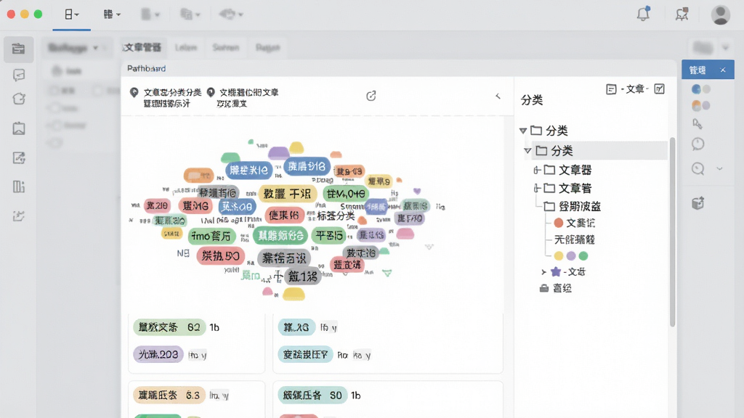Toggle the checklist icon right of 文章
Viewport: 744px width, 418px height.
(x=659, y=89)
